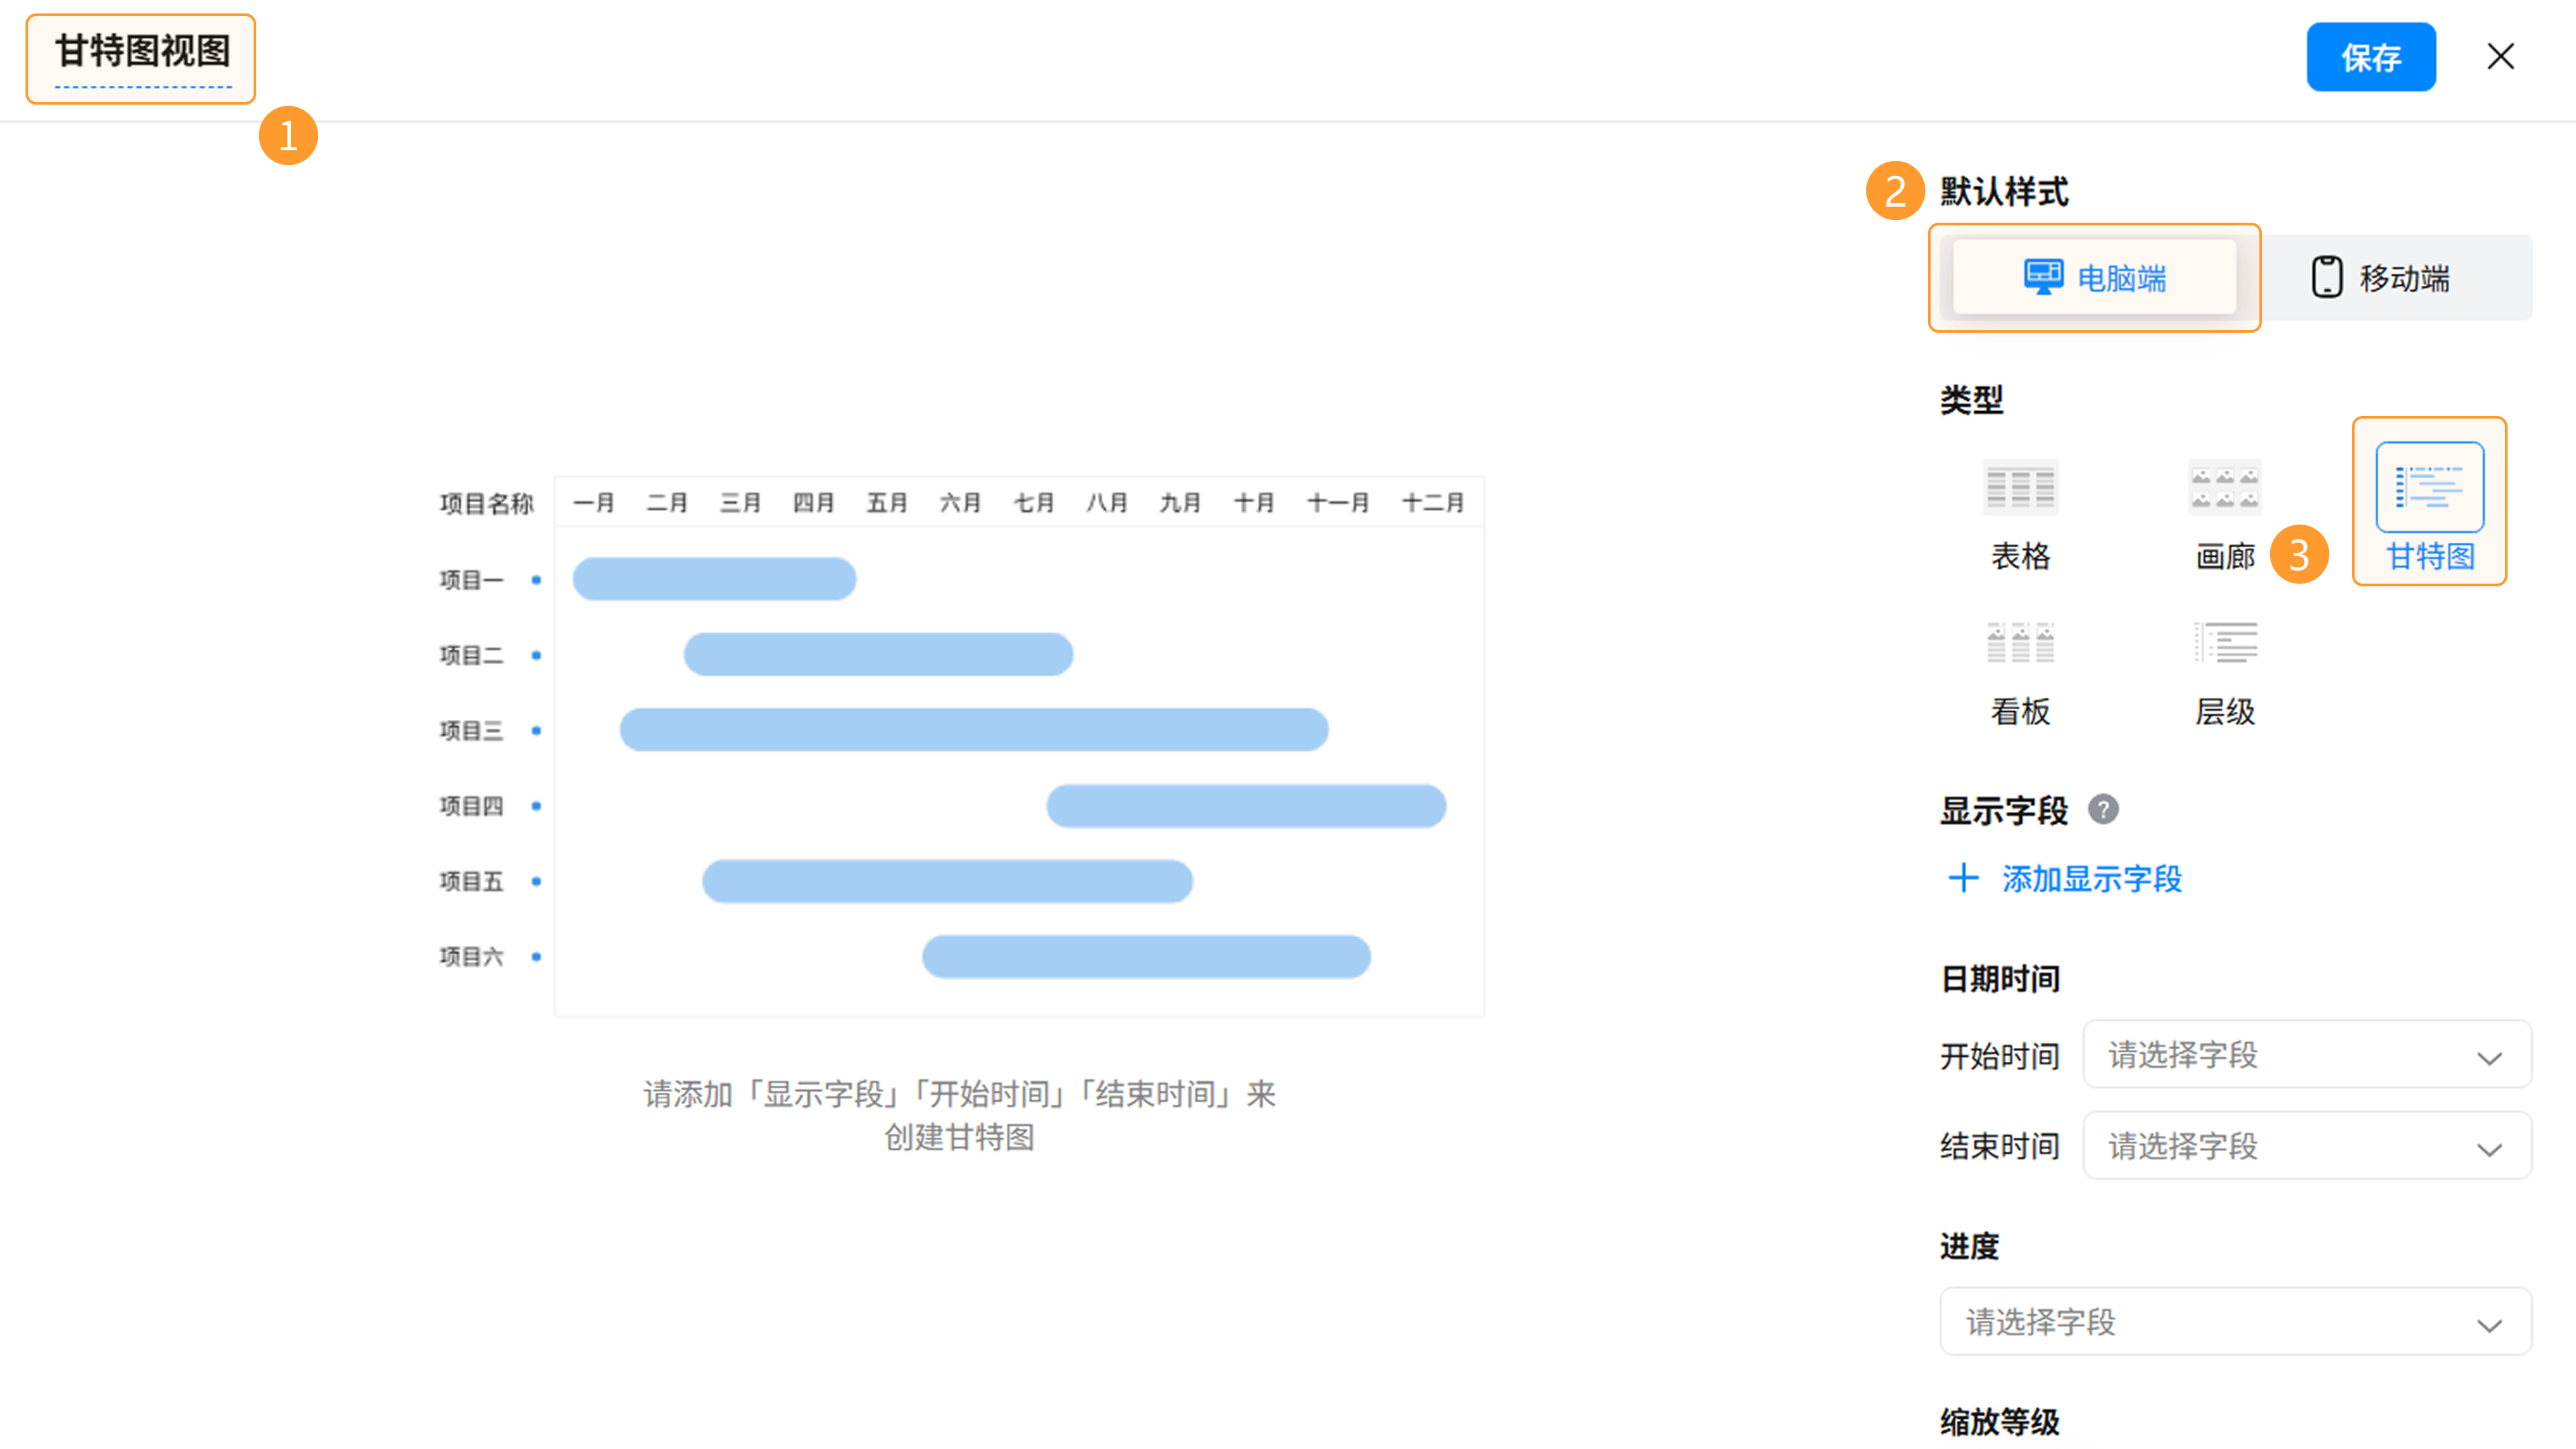Close the view editor with X
The height and width of the screenshot is (1449, 2576).
pos(2500,57)
